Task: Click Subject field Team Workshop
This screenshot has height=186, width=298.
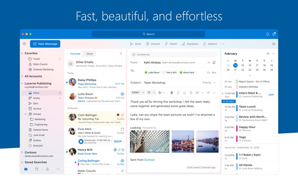Action: (x=154, y=82)
